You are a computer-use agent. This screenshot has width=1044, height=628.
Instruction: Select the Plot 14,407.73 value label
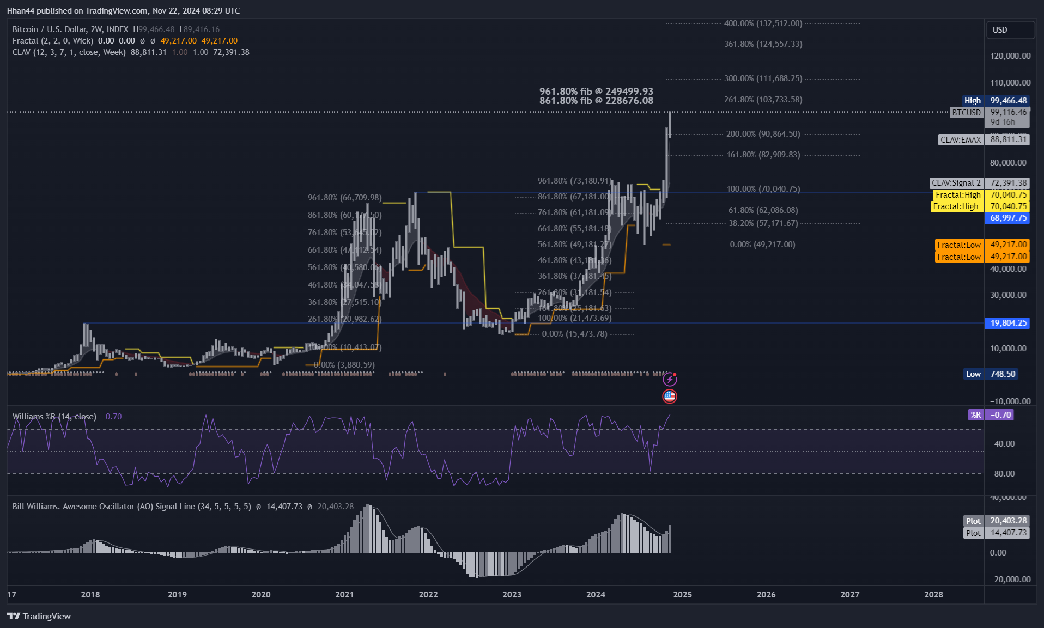point(997,533)
